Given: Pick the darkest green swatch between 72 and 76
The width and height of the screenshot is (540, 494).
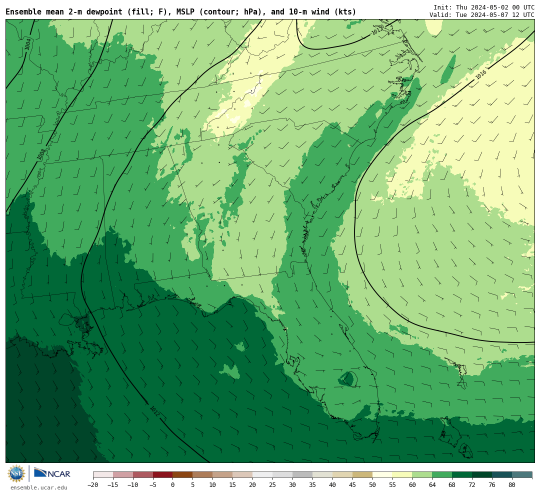Looking at the screenshot, I should click(482, 475).
